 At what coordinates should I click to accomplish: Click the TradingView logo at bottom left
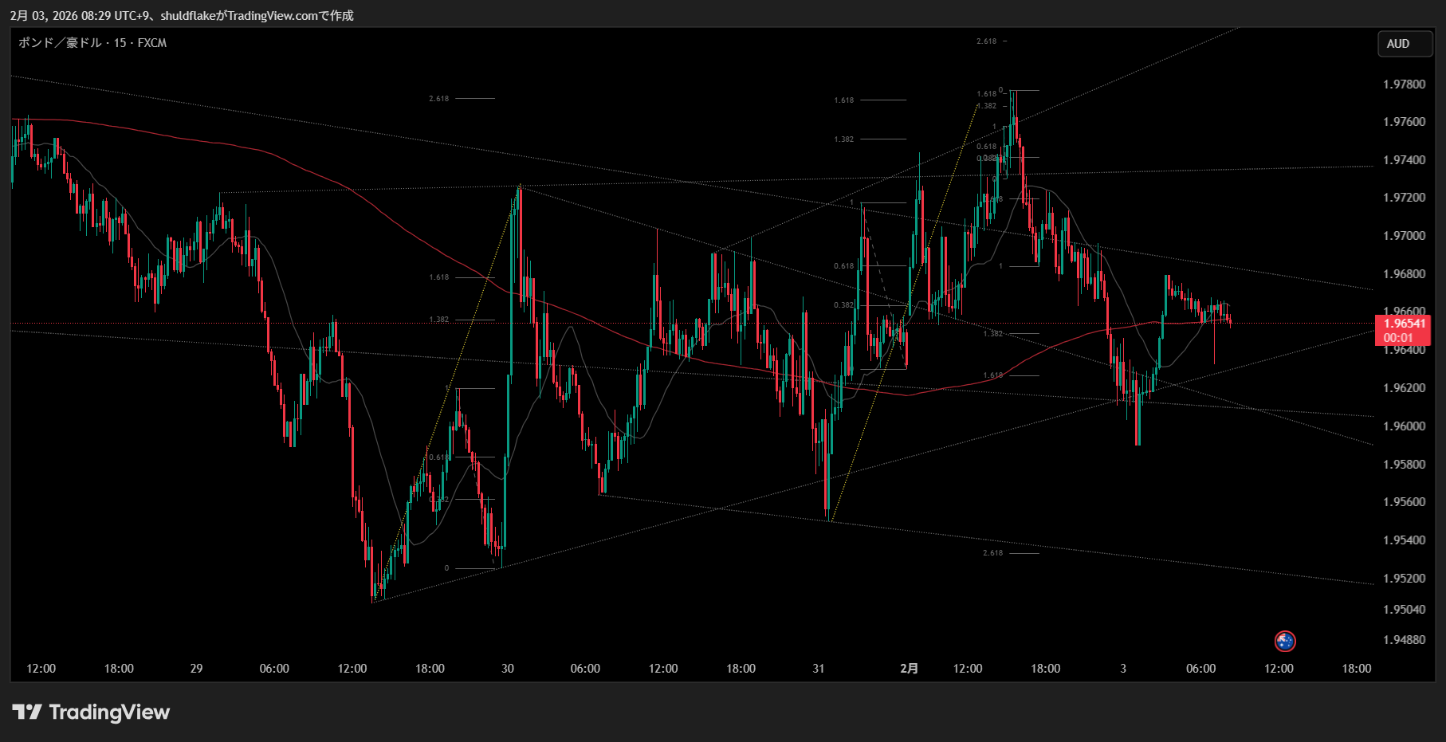pos(91,712)
